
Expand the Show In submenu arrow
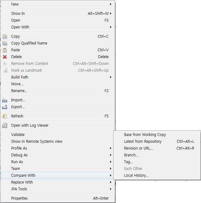pos(110,14)
